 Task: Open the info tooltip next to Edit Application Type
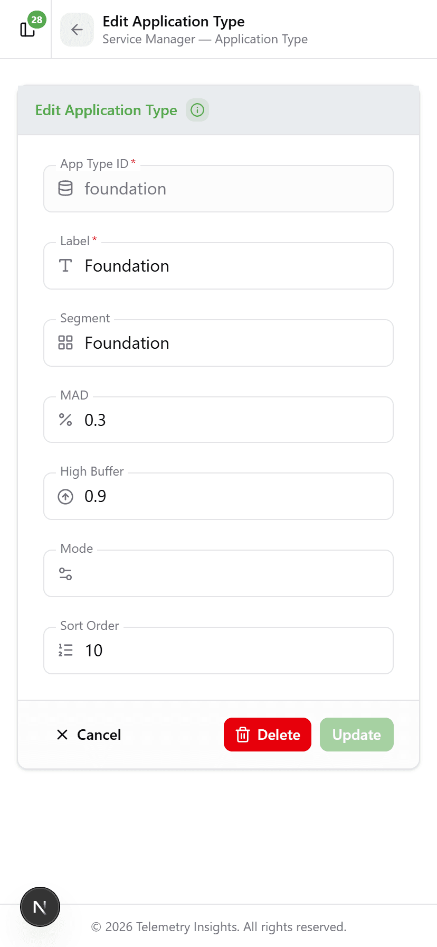(x=197, y=110)
